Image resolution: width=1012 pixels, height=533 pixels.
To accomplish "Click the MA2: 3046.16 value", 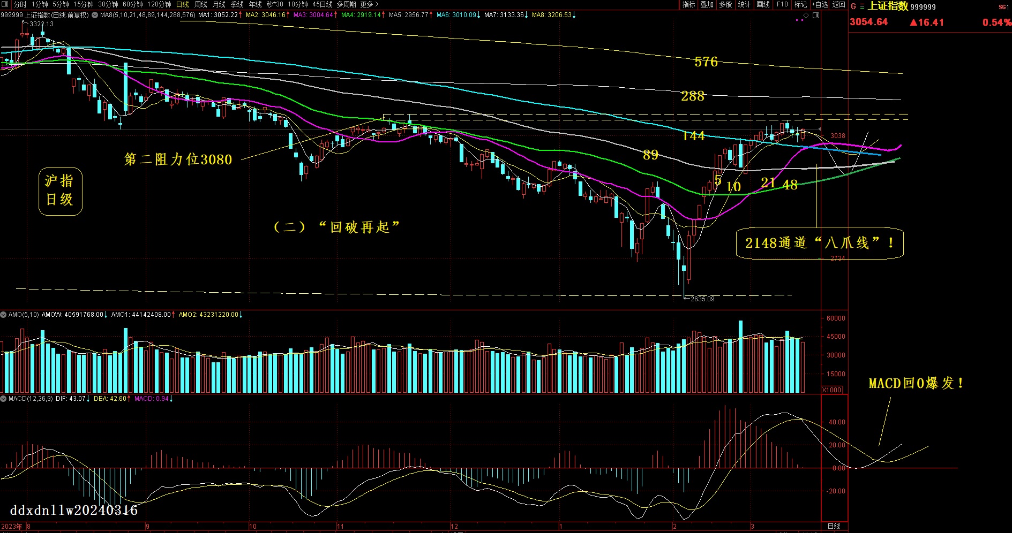I will [x=266, y=15].
